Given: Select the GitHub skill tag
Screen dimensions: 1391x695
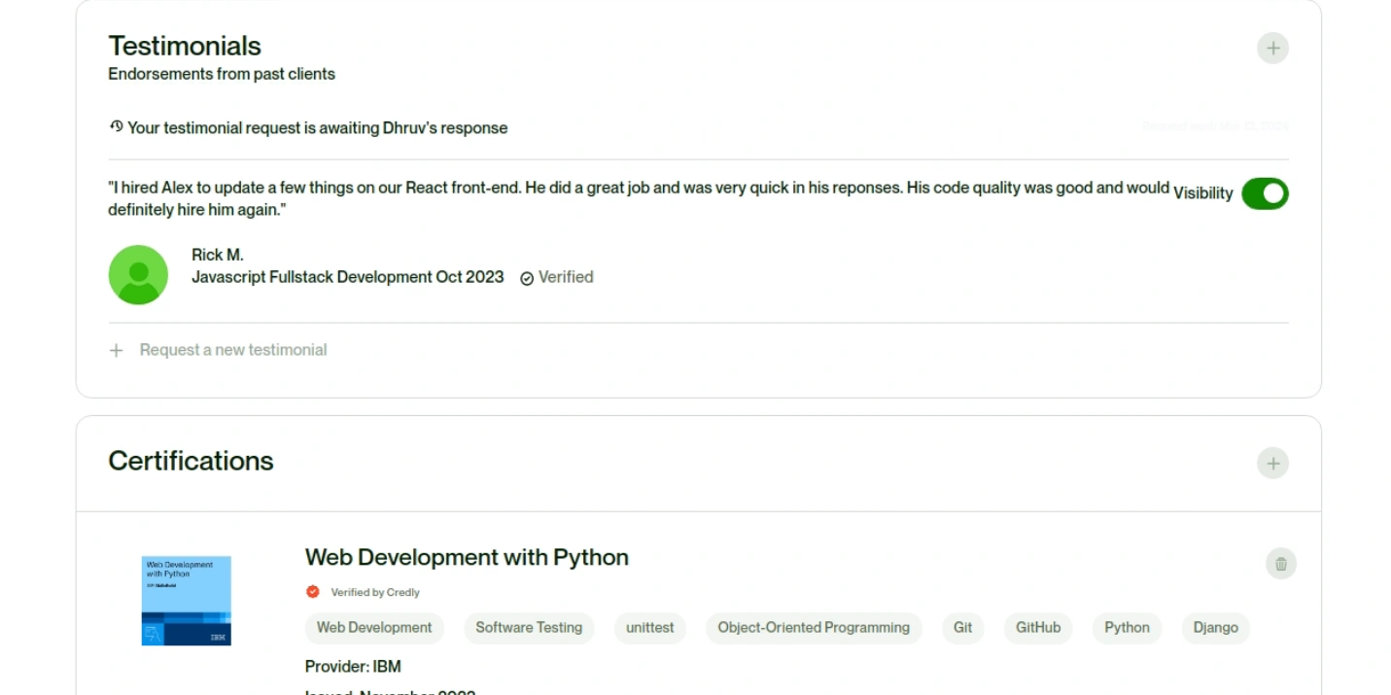Looking at the screenshot, I should point(1038,628).
